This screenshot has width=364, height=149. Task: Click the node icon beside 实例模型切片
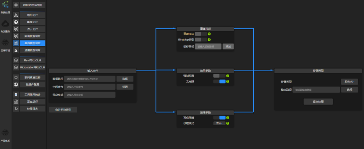click(x=16, y=36)
